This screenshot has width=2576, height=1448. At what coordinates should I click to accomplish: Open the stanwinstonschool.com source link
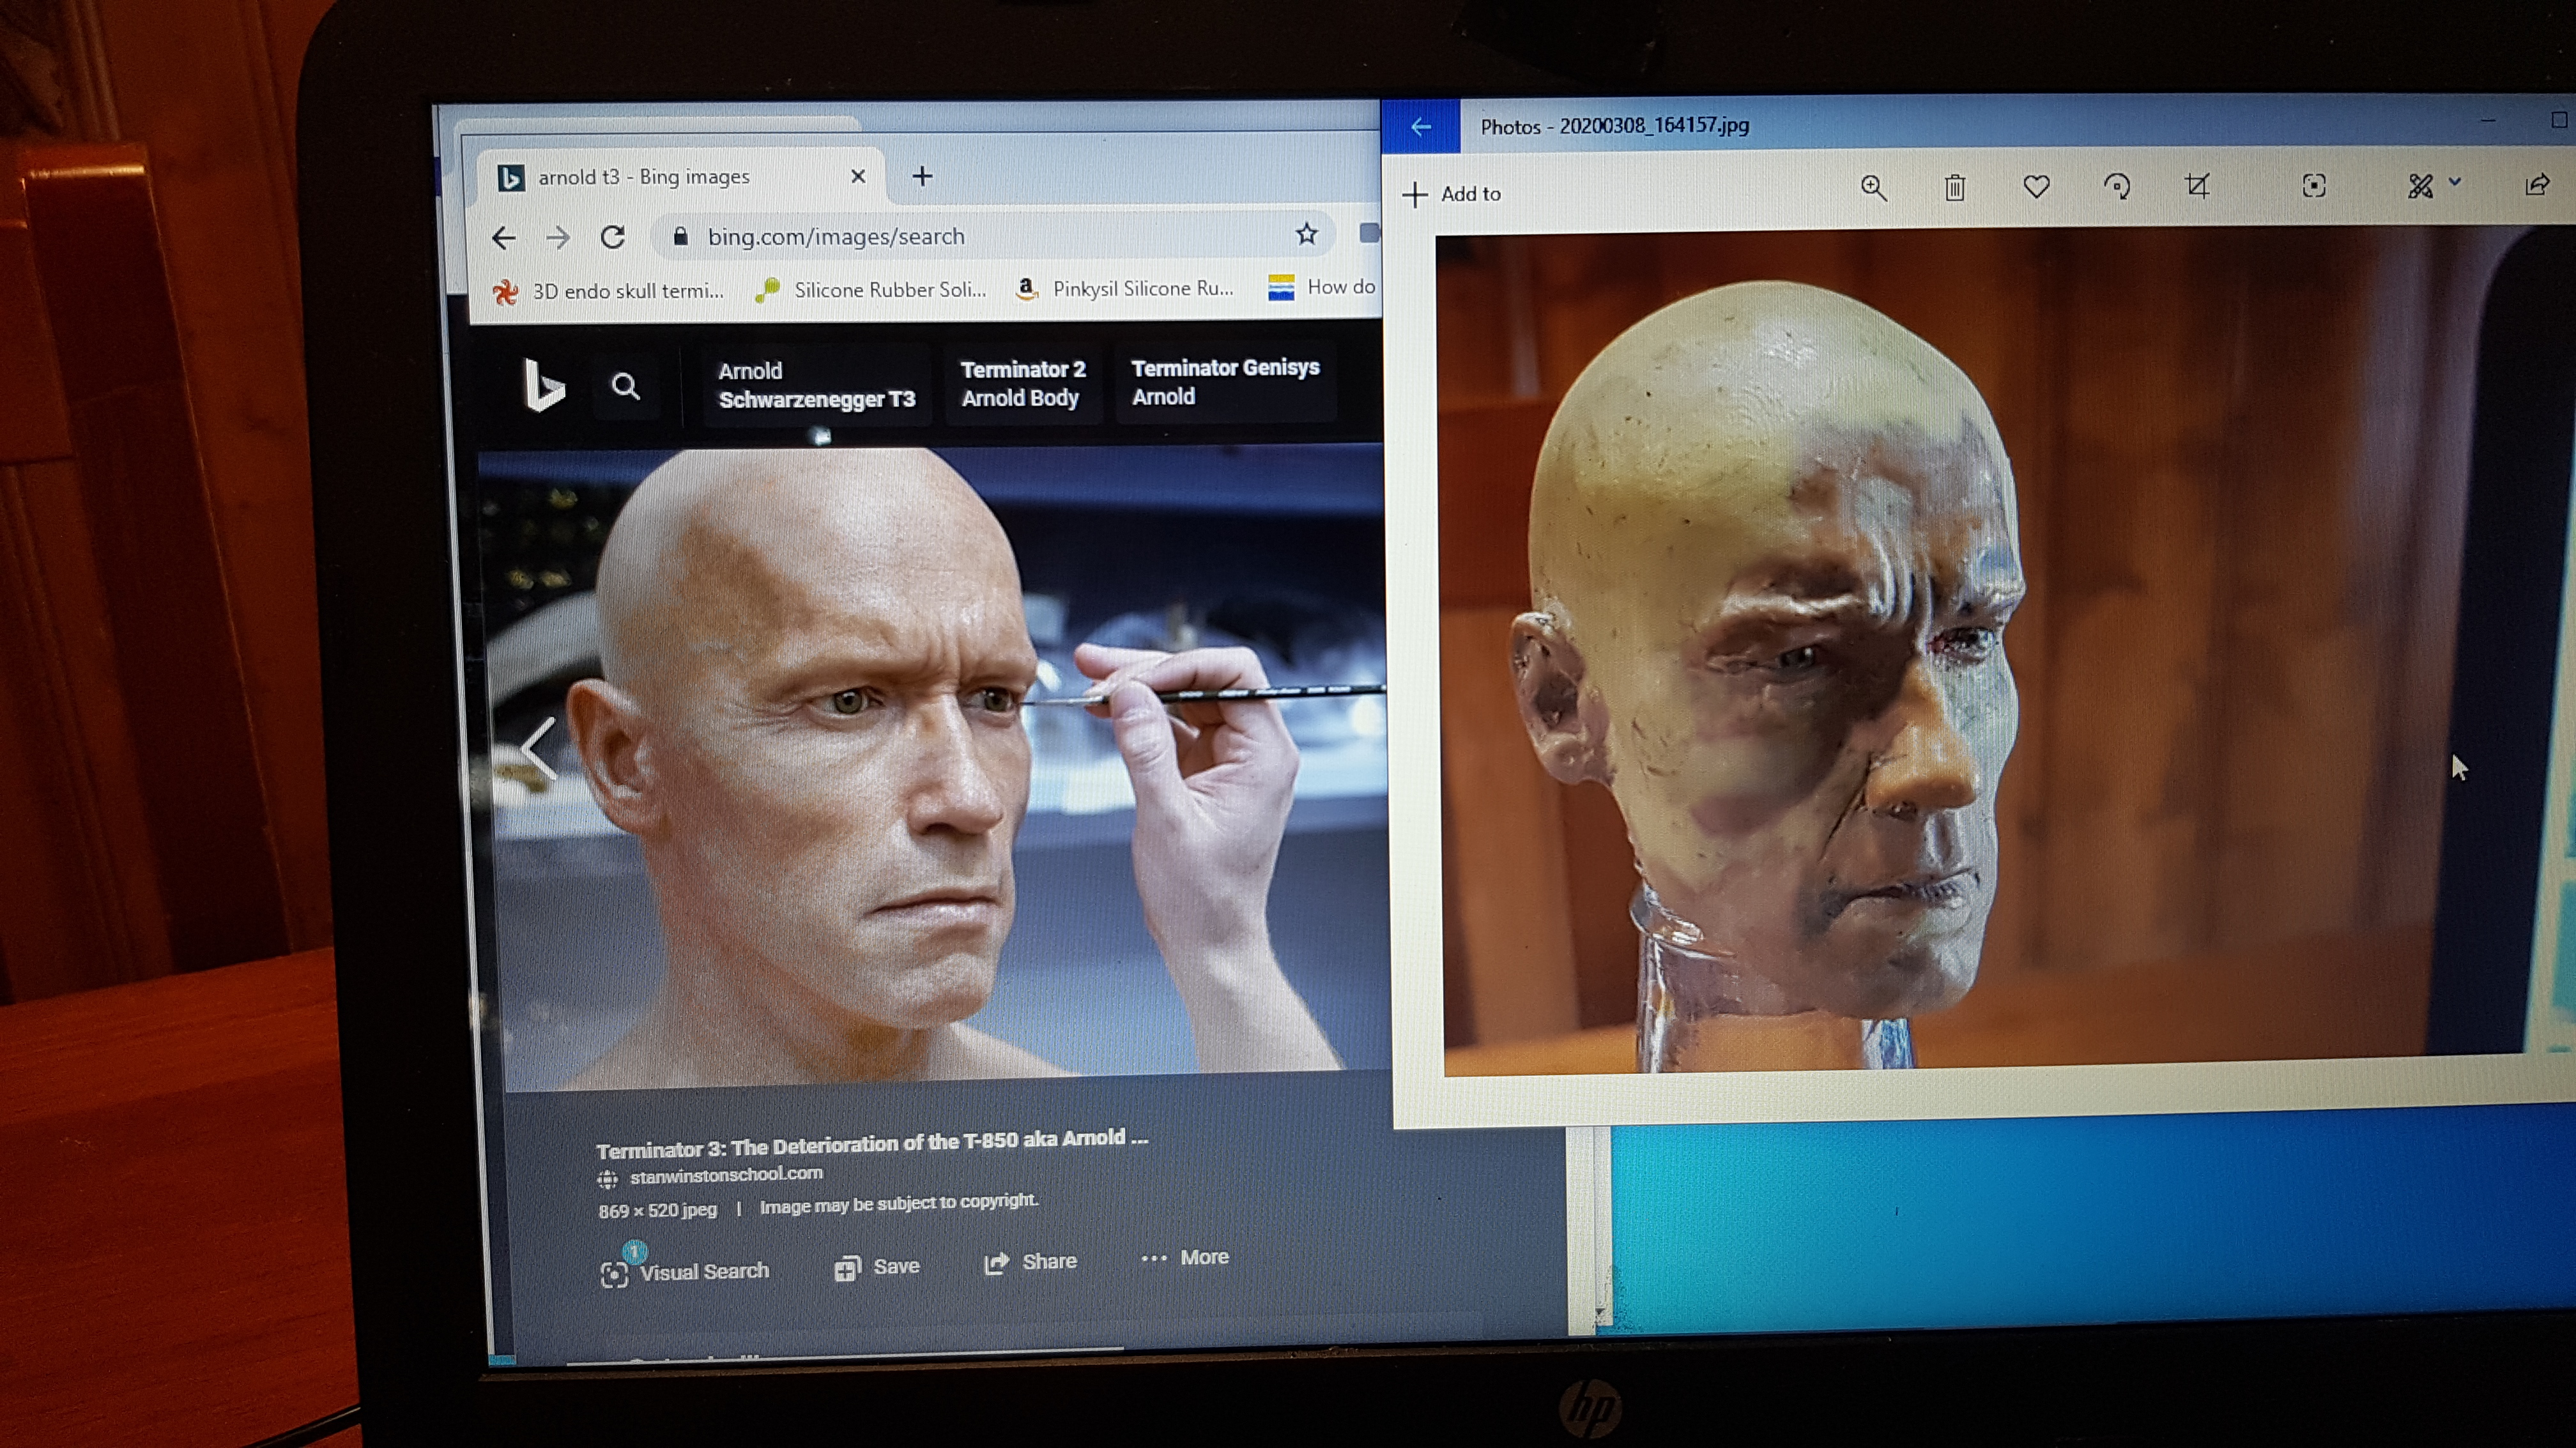[x=726, y=1175]
